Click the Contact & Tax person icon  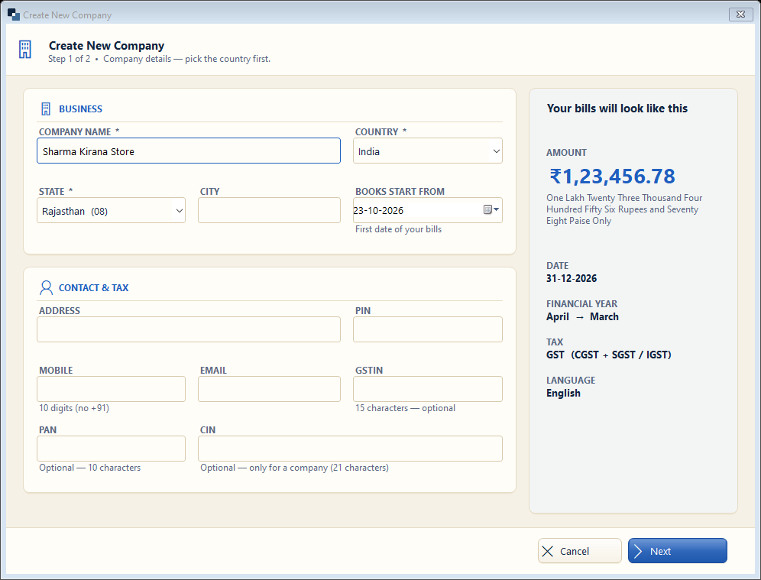point(46,287)
